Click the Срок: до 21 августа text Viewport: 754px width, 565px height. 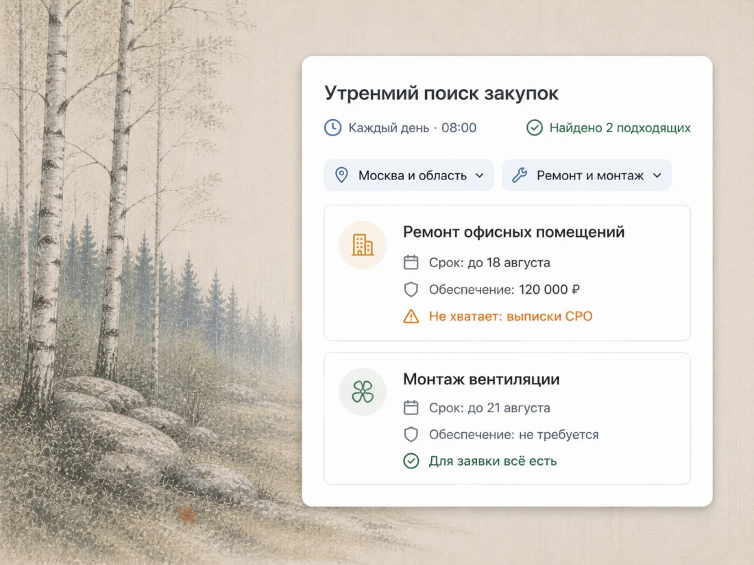point(489,408)
